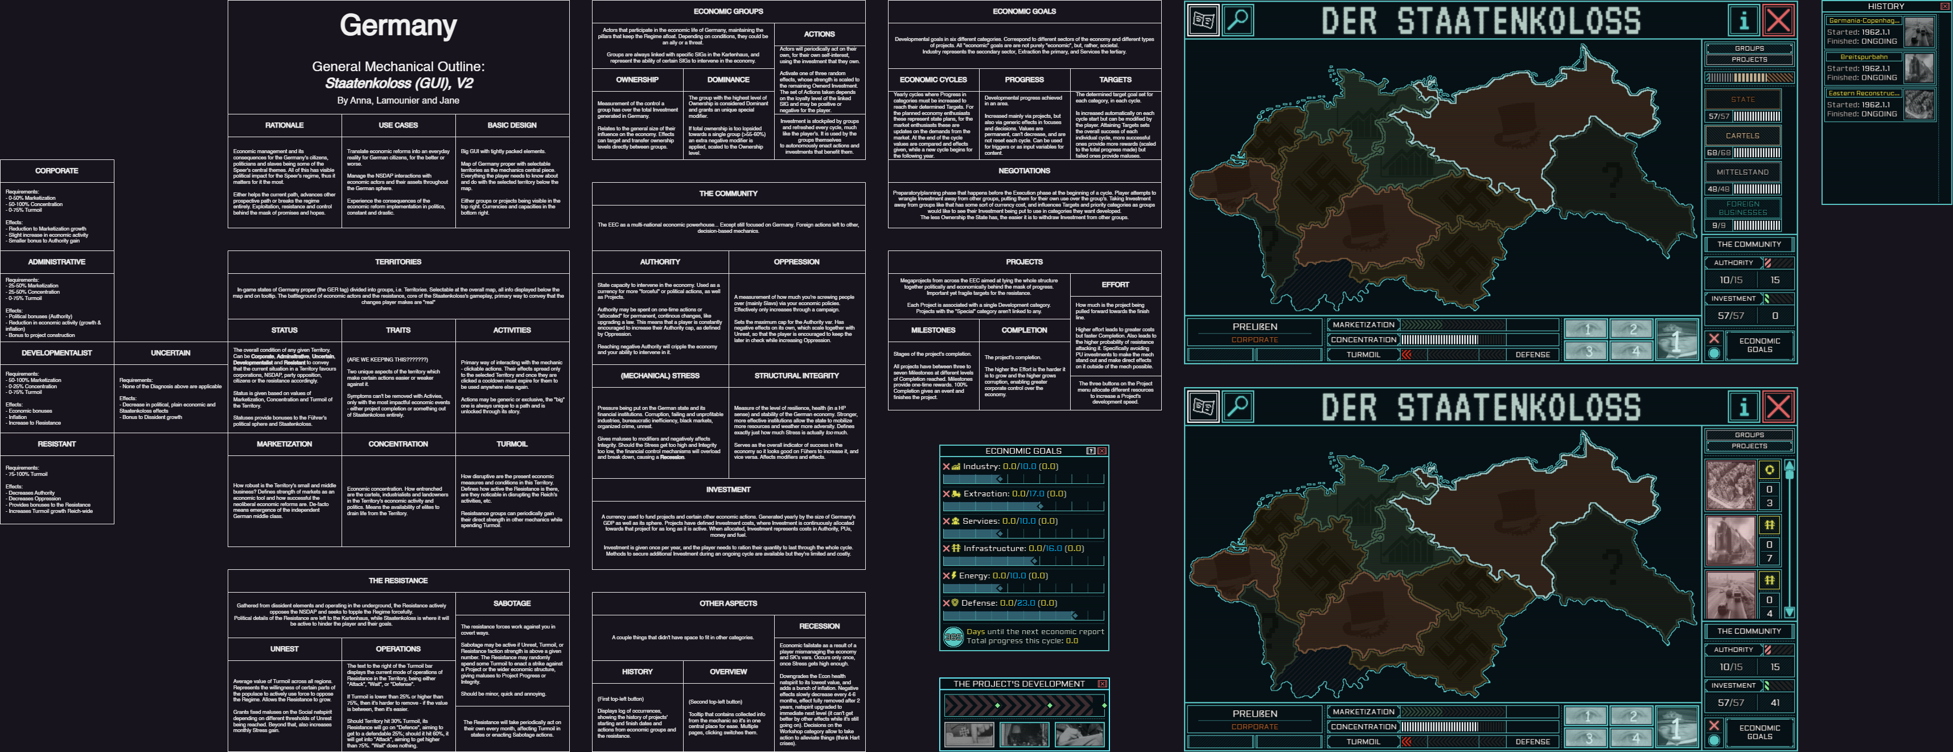Click number 3 eye button in upper window

coord(1586,352)
